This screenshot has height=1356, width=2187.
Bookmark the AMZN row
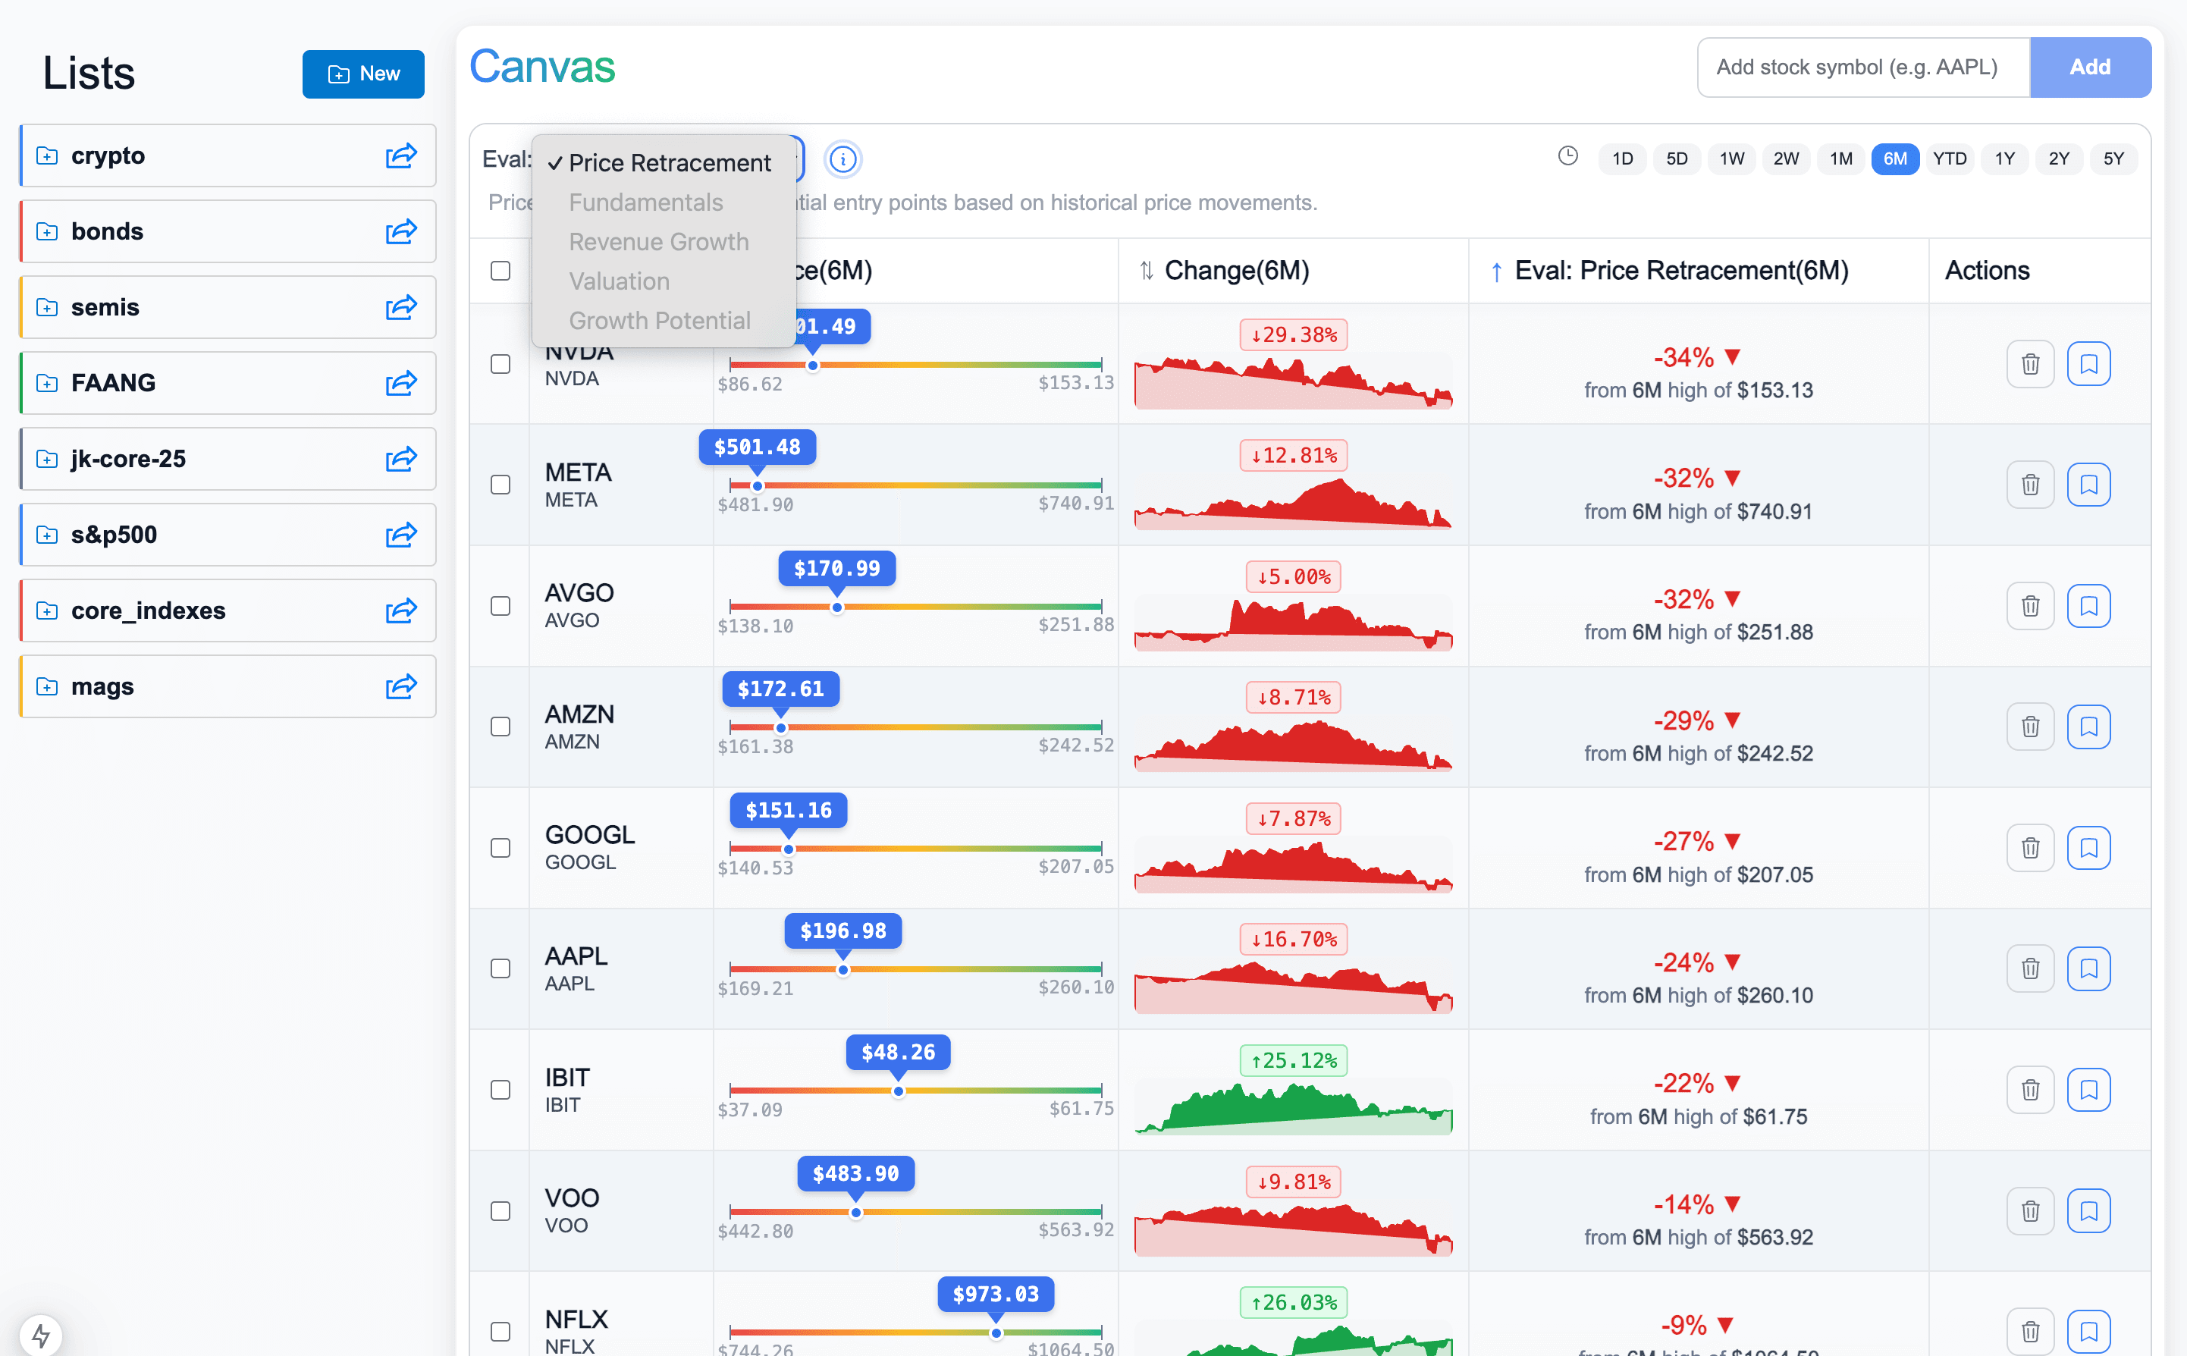coord(2088,727)
